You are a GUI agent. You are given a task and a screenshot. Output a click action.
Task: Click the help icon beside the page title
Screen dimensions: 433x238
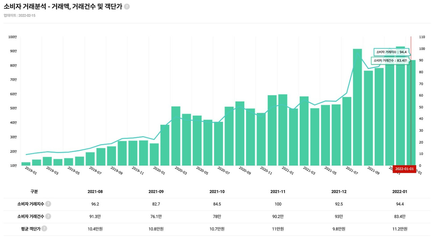click(x=127, y=6)
